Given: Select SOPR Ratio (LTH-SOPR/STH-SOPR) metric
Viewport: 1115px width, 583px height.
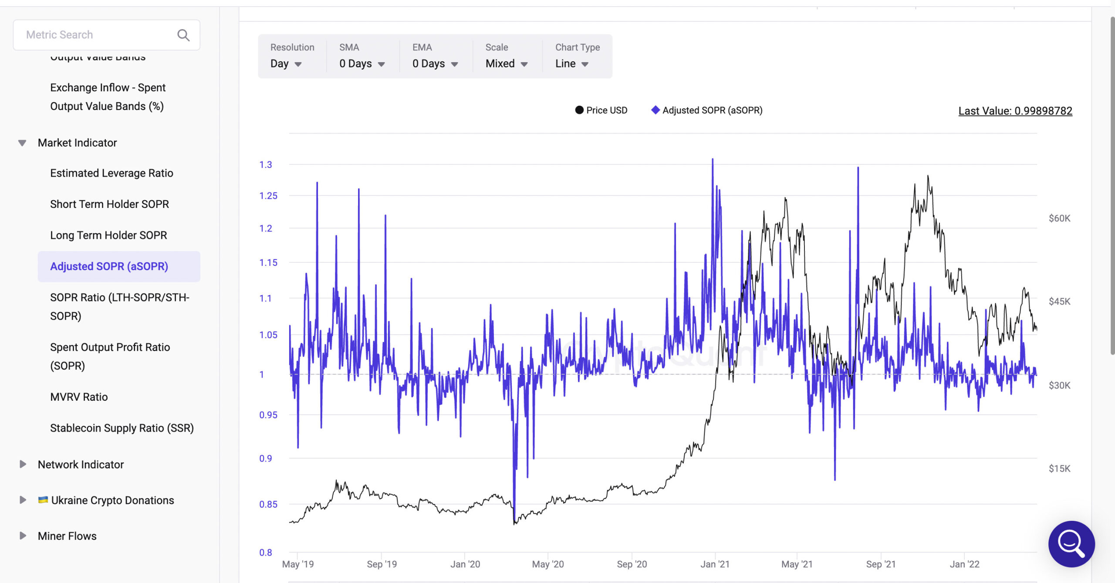Looking at the screenshot, I should [120, 306].
